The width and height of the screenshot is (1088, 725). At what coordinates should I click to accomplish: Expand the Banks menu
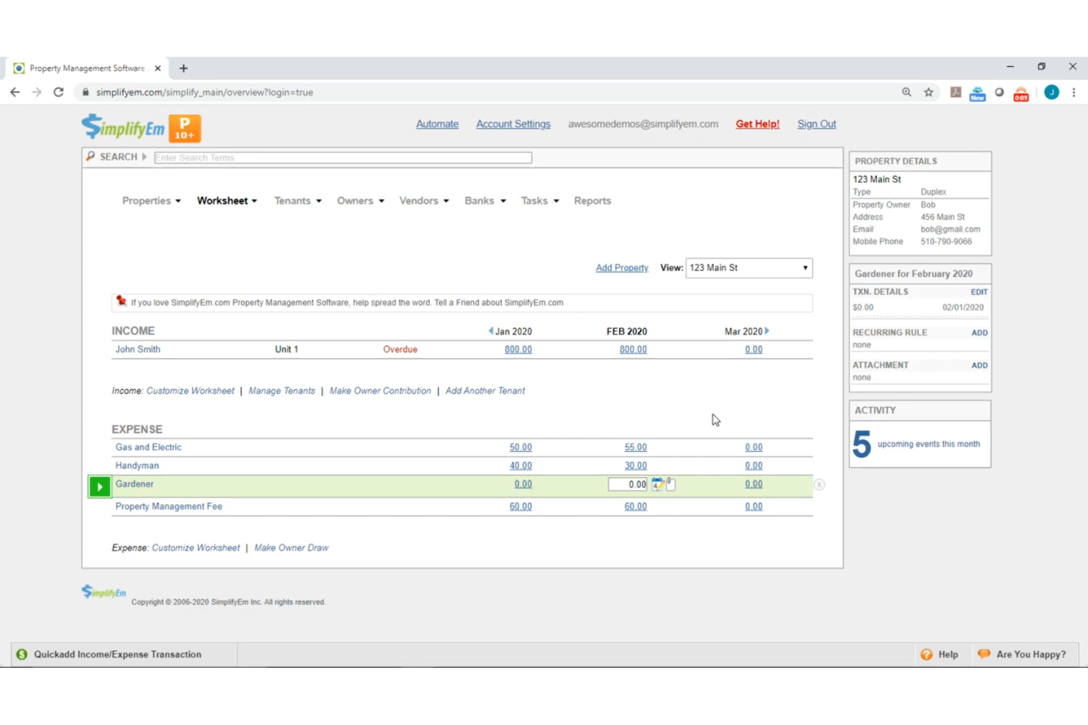(x=485, y=201)
